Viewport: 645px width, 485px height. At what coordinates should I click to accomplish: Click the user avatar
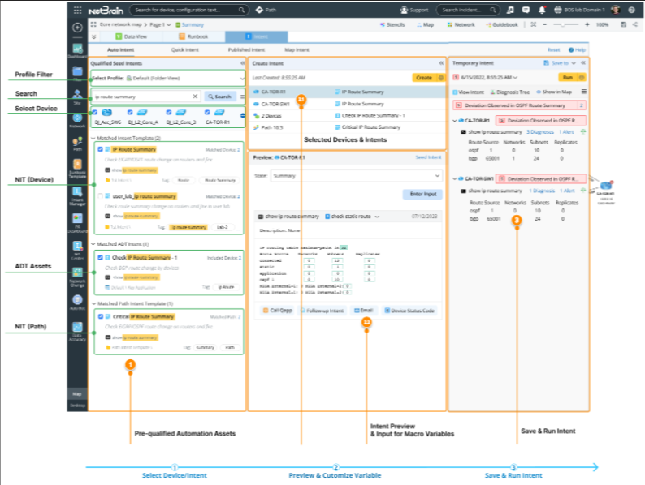(x=616, y=10)
